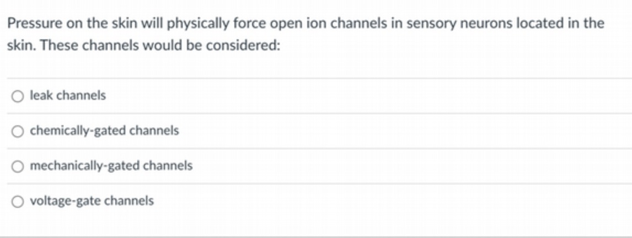Click the "voltage-gate channels" answer label
The height and width of the screenshot is (238, 632).
92,201
